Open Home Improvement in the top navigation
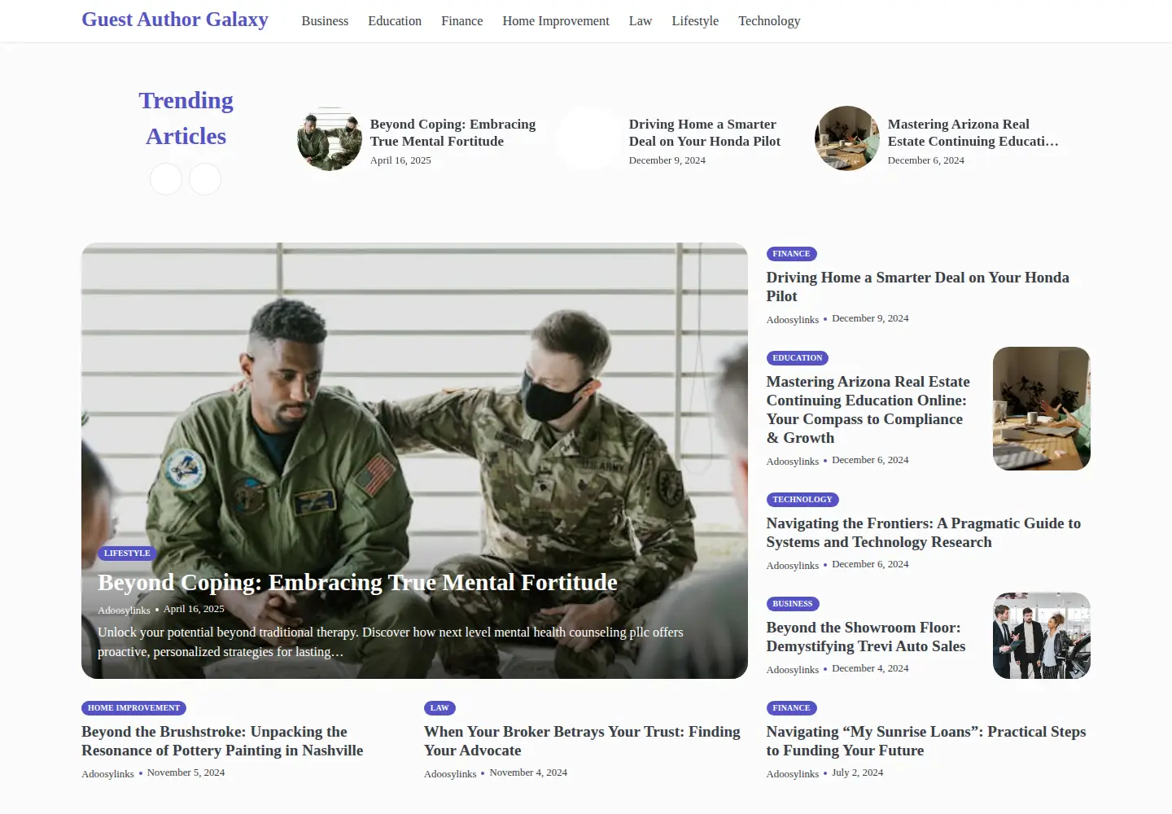1172x814 pixels. point(556,21)
